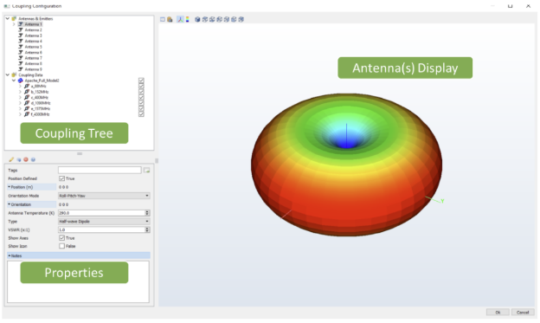Screen dimensions: 540x323
Task: Expand the f_4300MHz coupling node
Action: click(20, 114)
